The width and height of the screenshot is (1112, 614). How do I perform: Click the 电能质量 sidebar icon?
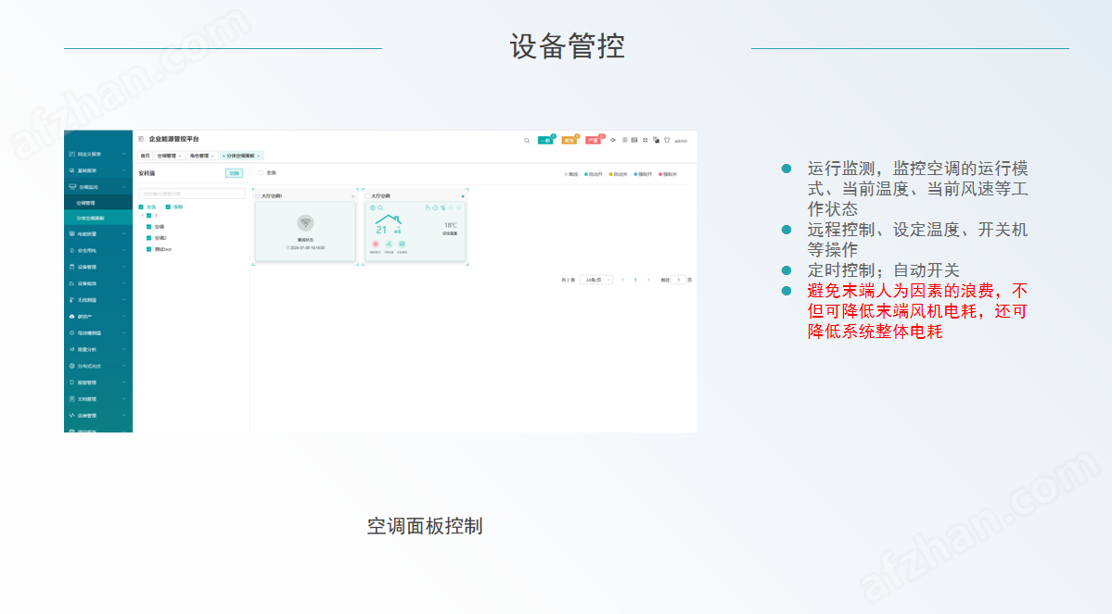pos(71,233)
